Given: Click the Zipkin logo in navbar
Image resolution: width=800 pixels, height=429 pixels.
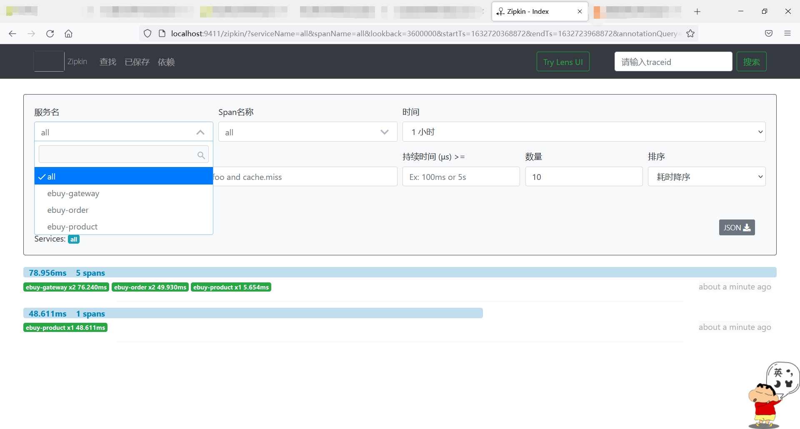Looking at the screenshot, I should [49, 62].
